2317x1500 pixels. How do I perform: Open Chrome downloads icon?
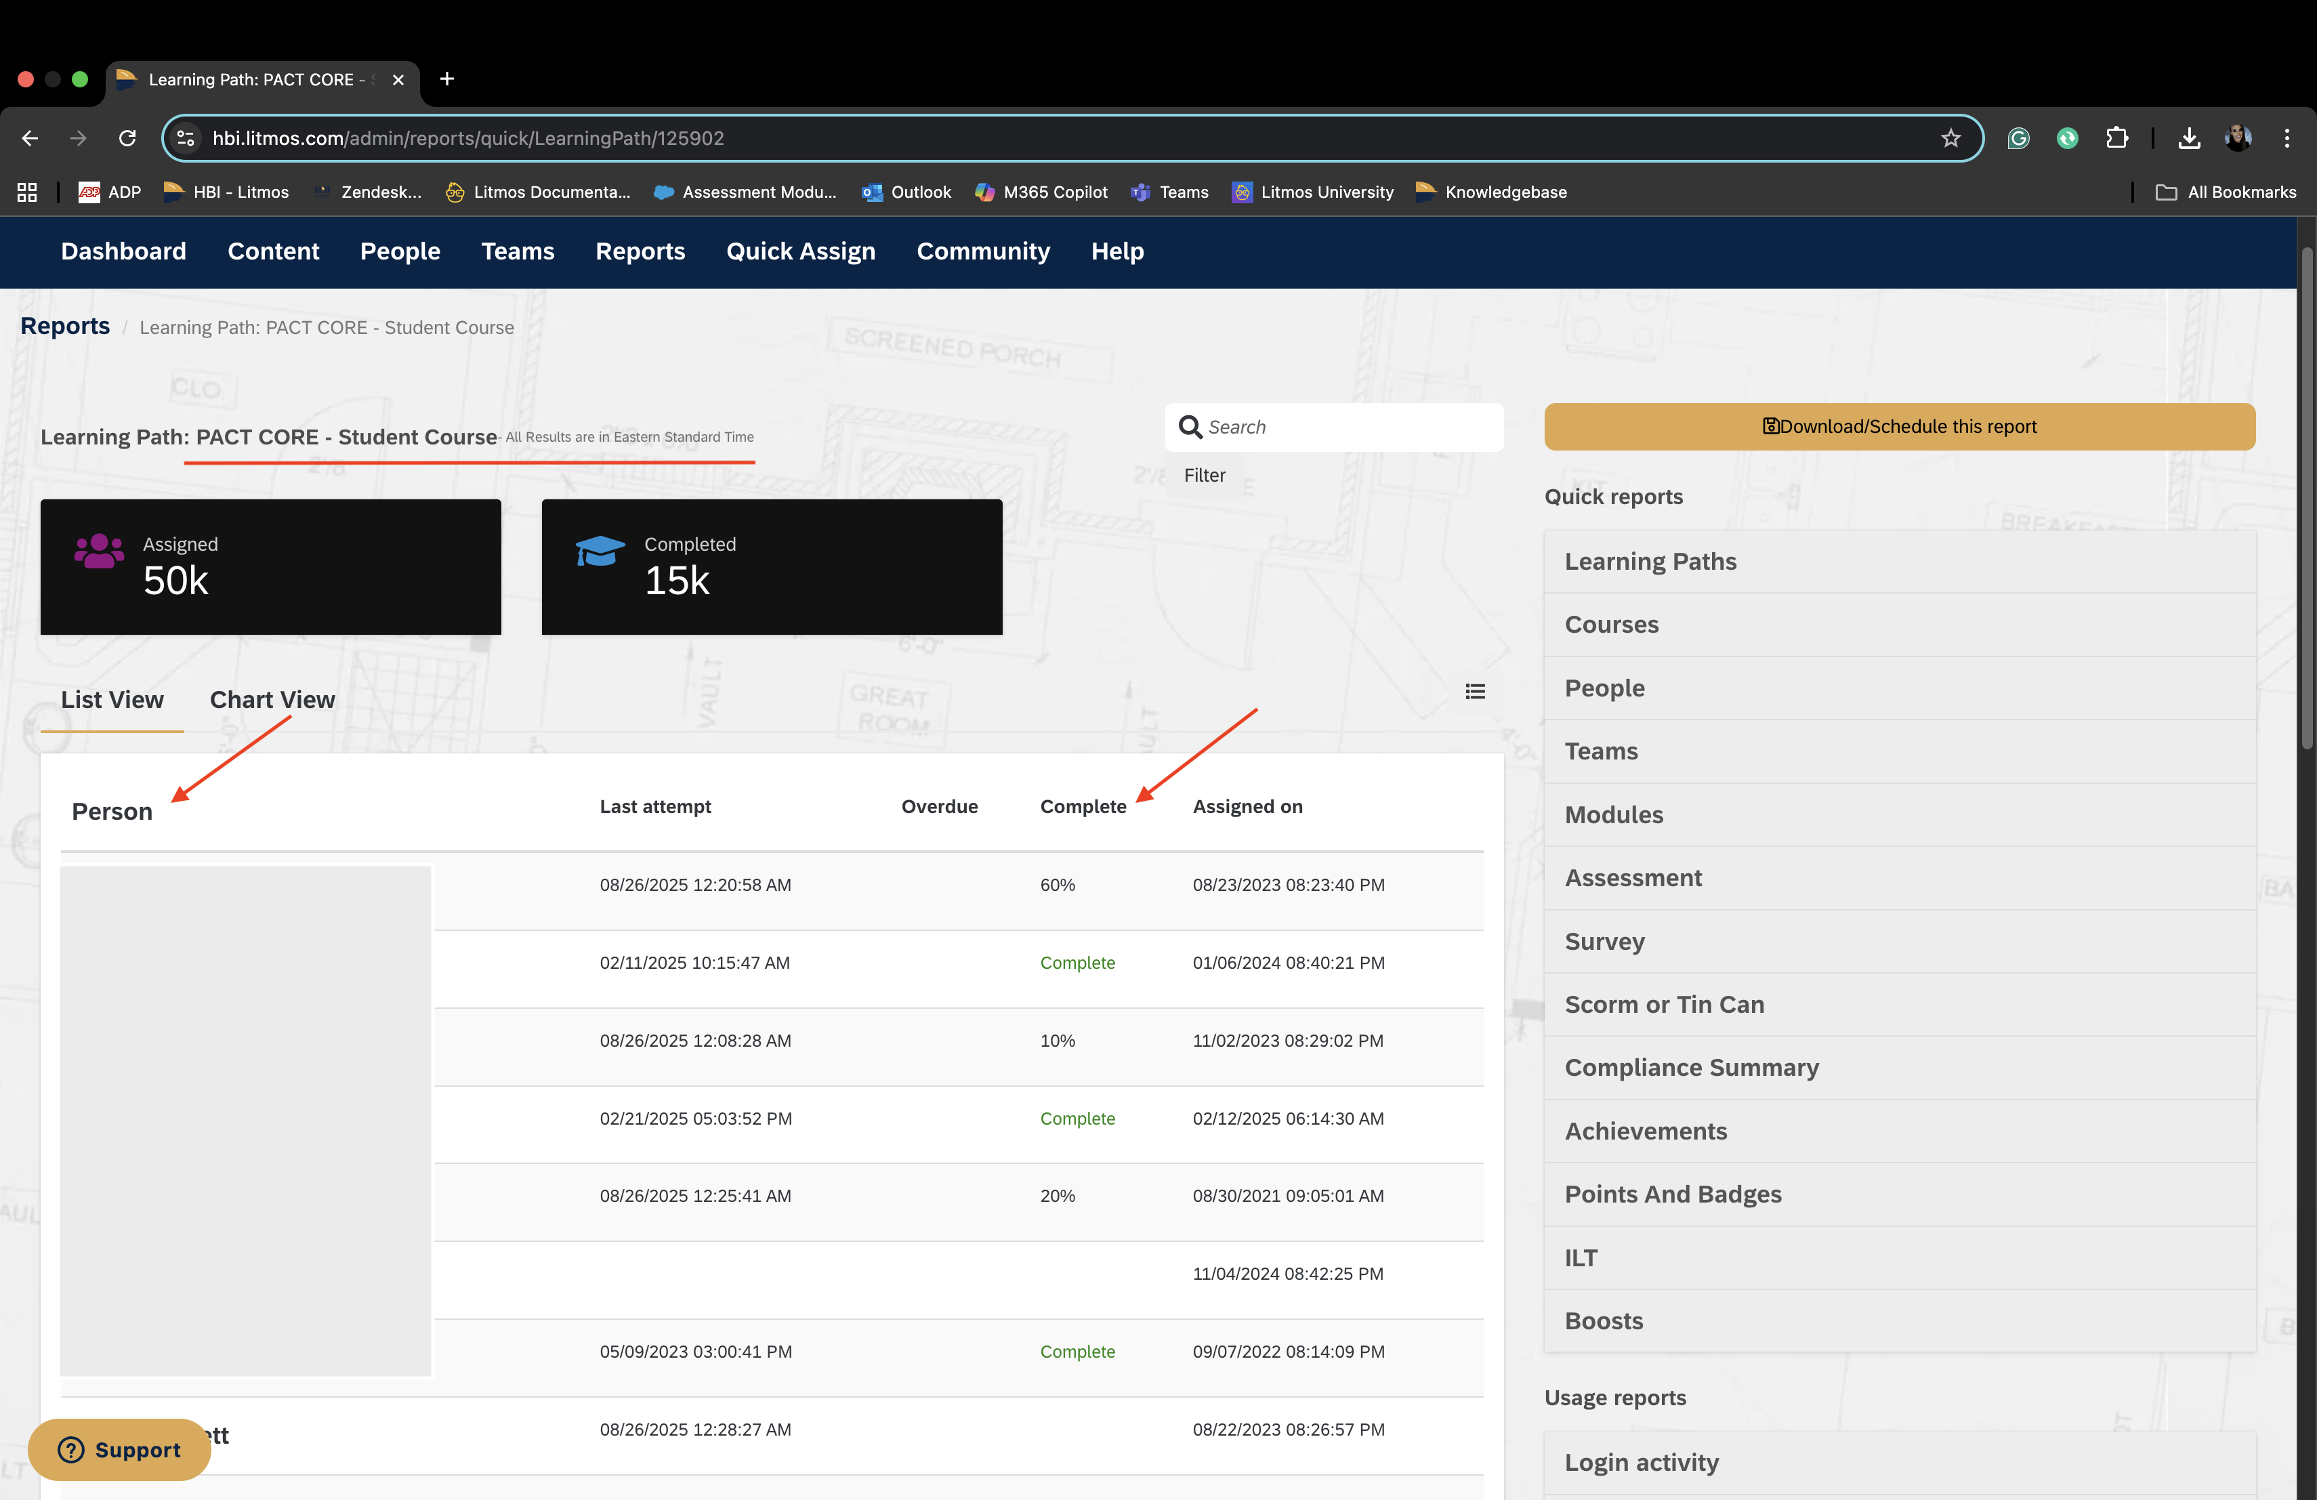2188,138
